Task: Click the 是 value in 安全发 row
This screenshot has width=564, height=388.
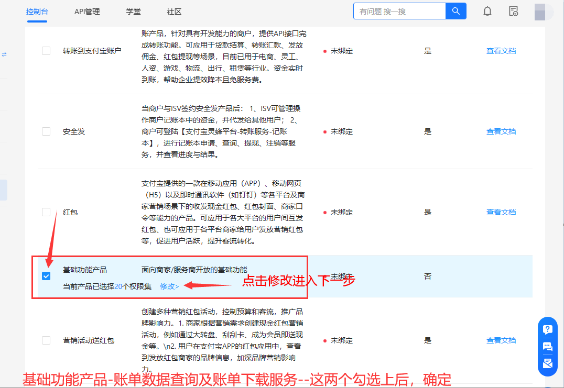Action: [428, 131]
